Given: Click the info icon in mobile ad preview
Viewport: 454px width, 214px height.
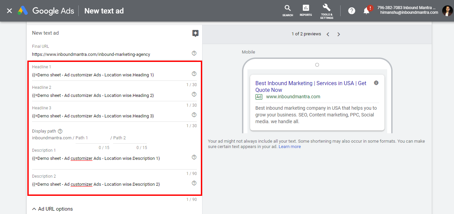Looking at the screenshot, I should (x=376, y=83).
